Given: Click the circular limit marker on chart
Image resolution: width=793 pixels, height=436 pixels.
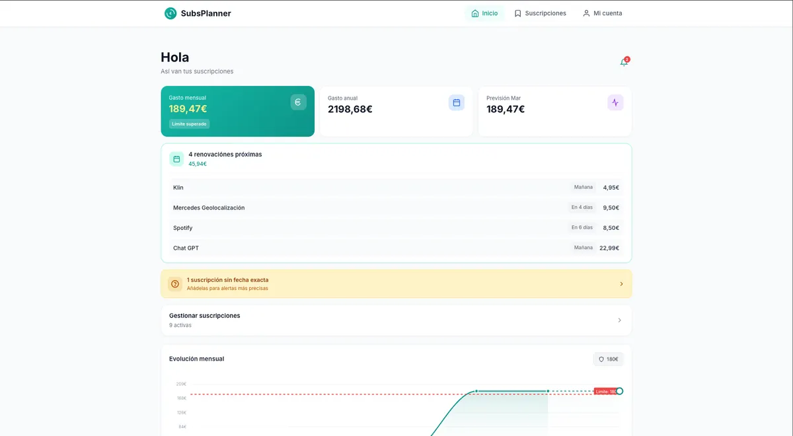Looking at the screenshot, I should click(619, 391).
